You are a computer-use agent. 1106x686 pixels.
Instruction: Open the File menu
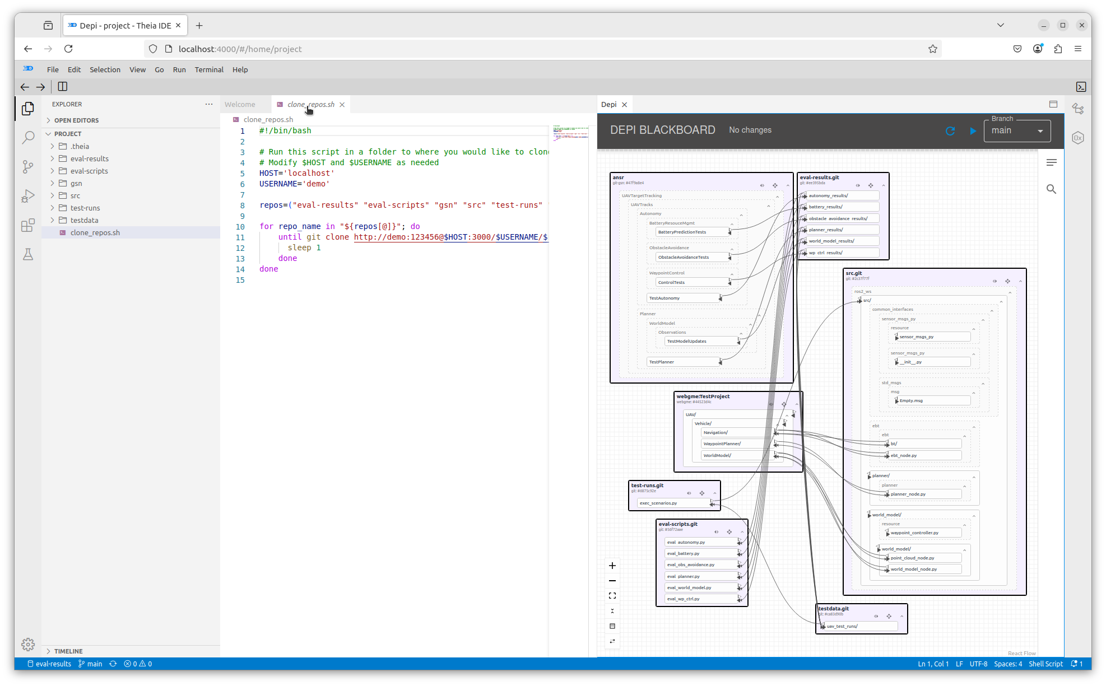[53, 69]
